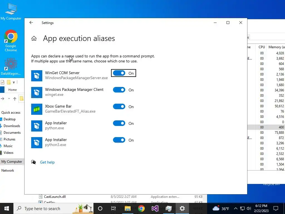The width and height of the screenshot is (285, 214).
Task: Close the Settings window
Action: pos(241,23)
